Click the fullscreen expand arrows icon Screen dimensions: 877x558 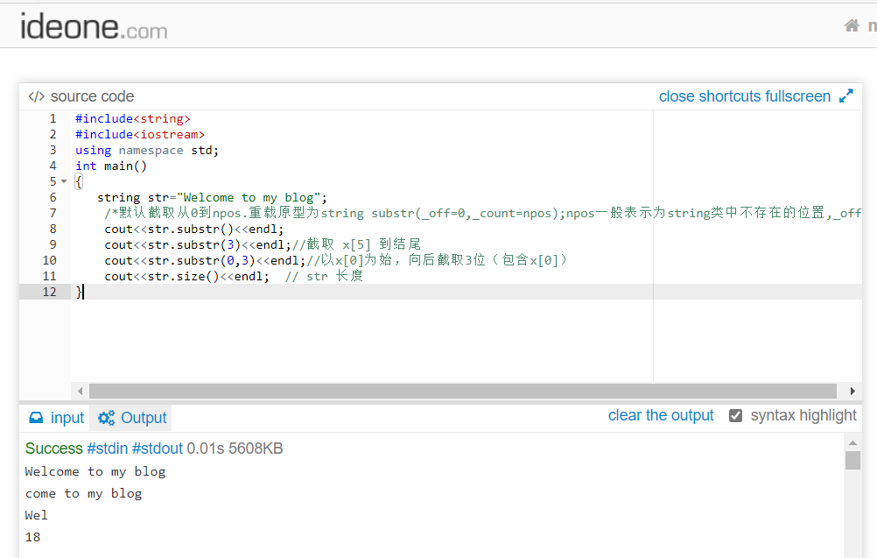point(846,95)
